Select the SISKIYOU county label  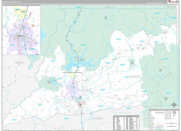click(110, 6)
